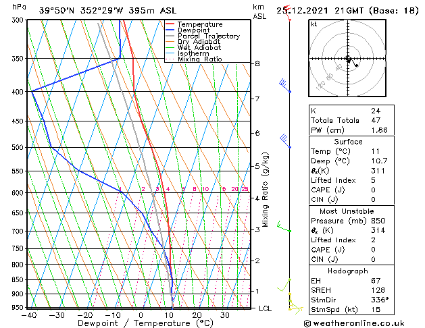This screenshot has width=425, height=328.
Task: Click the 'Dewpoint / Temperature (°C)' axis title
Action: (145, 323)
